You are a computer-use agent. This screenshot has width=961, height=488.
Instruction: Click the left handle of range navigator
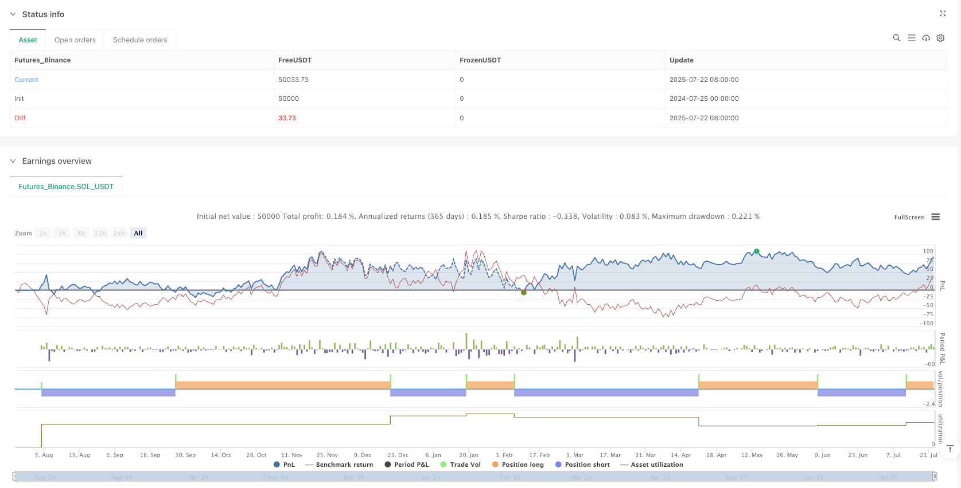pos(15,476)
